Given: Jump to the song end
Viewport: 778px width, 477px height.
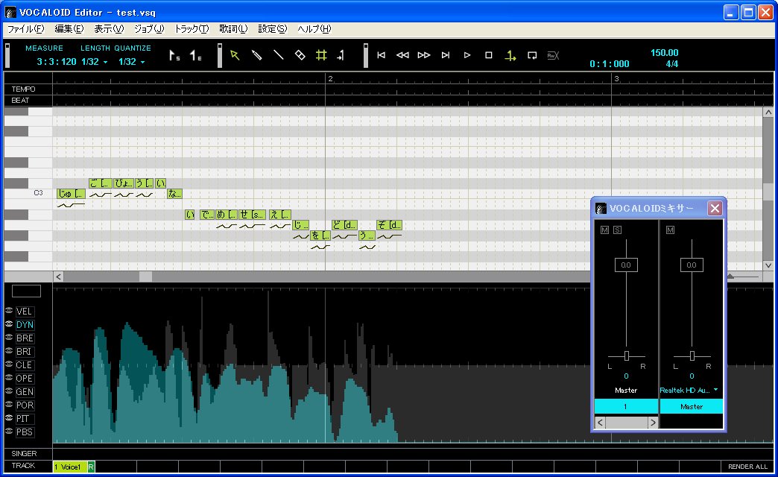Looking at the screenshot, I should point(446,55).
